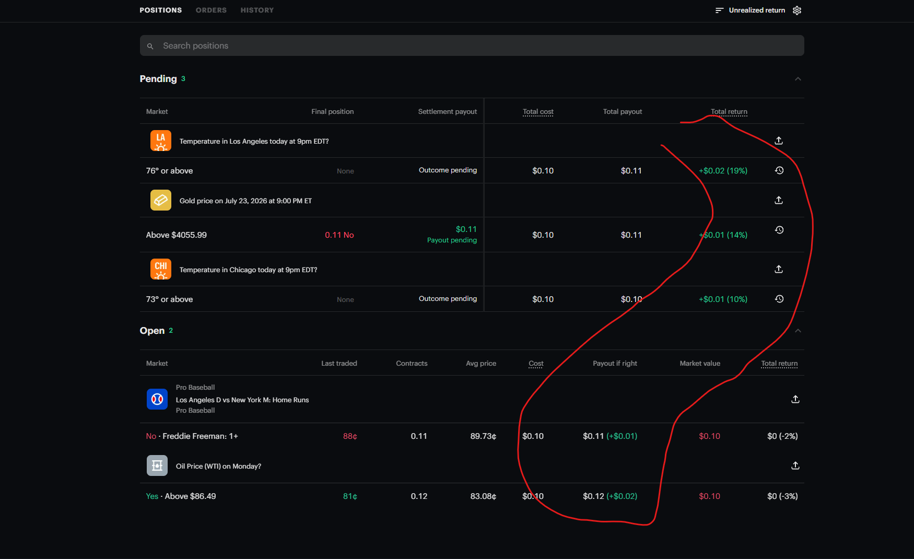Click the Oil Price market icon
This screenshot has width=914, height=559.
click(157, 465)
